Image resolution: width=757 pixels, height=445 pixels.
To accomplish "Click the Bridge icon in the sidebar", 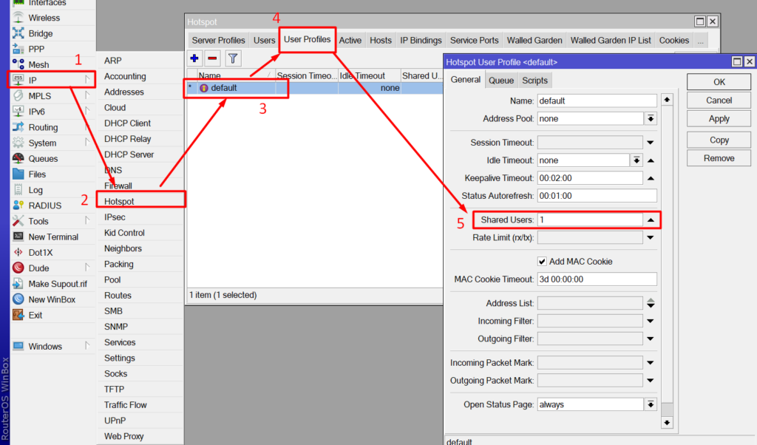I will (x=18, y=33).
